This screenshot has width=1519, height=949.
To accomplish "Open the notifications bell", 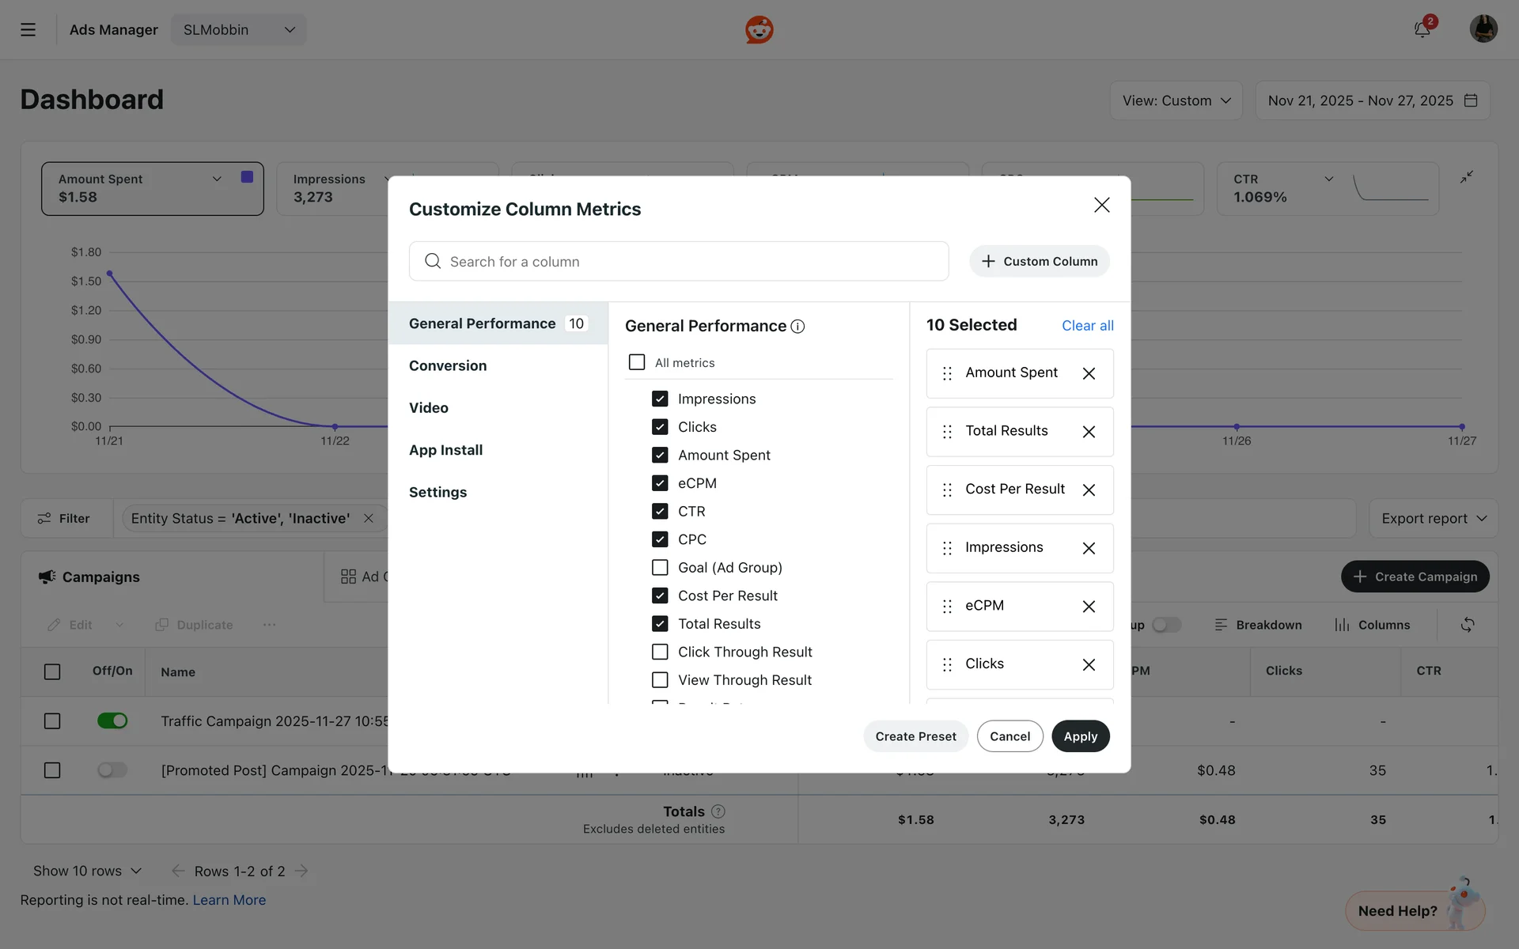I will (1422, 30).
